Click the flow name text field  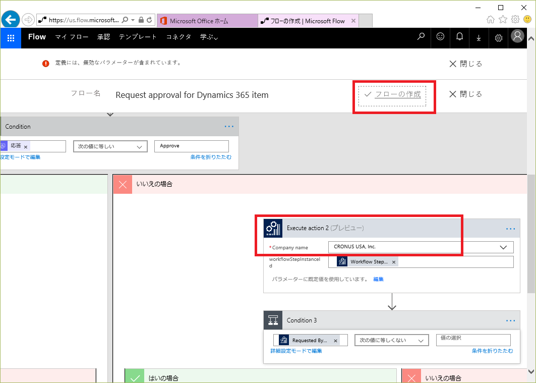coord(192,95)
